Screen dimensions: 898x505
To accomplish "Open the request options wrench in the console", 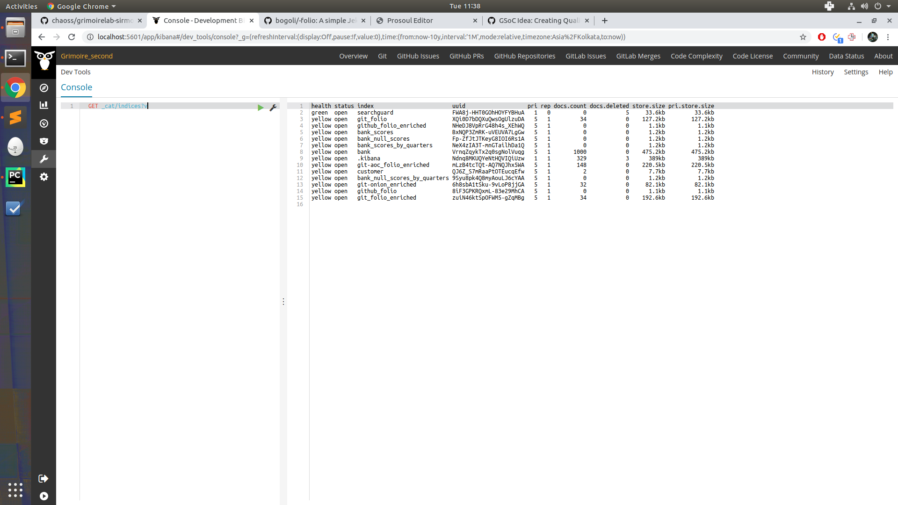I will point(273,107).
